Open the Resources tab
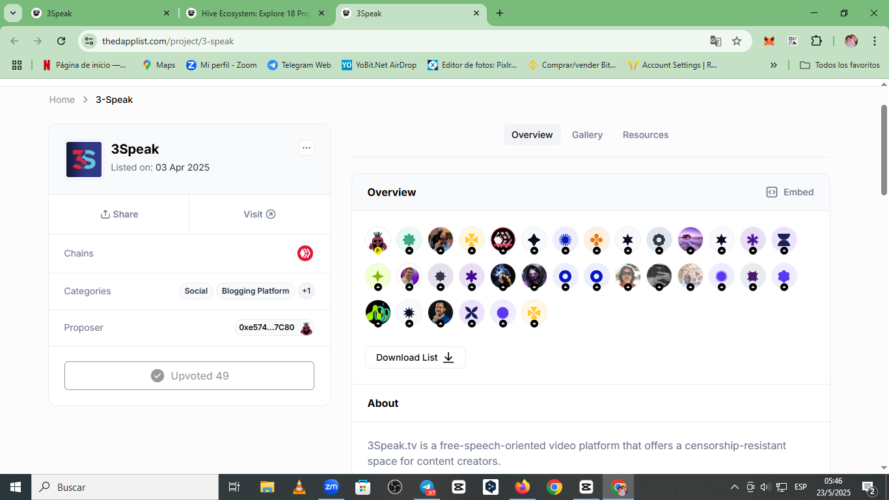 (x=646, y=135)
